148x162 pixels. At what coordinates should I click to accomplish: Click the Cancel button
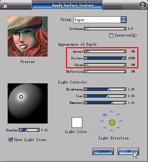(x=103, y=151)
